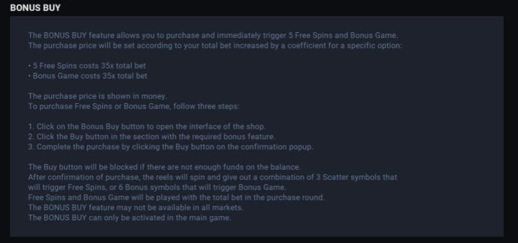Click the line about the purchase round total bet
518x243 pixels.
[176, 198]
